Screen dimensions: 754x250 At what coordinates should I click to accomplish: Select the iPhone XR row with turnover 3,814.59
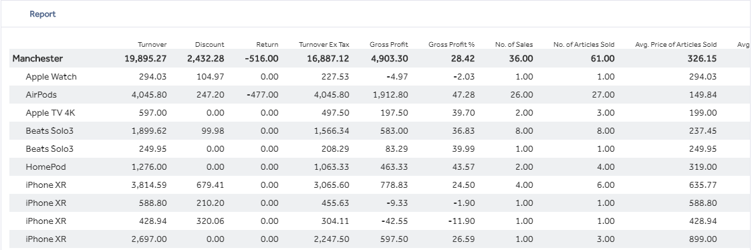click(x=376, y=184)
